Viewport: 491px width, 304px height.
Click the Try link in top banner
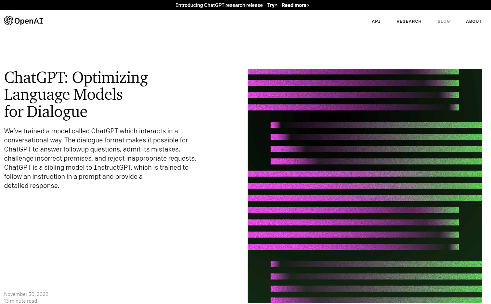272,5
